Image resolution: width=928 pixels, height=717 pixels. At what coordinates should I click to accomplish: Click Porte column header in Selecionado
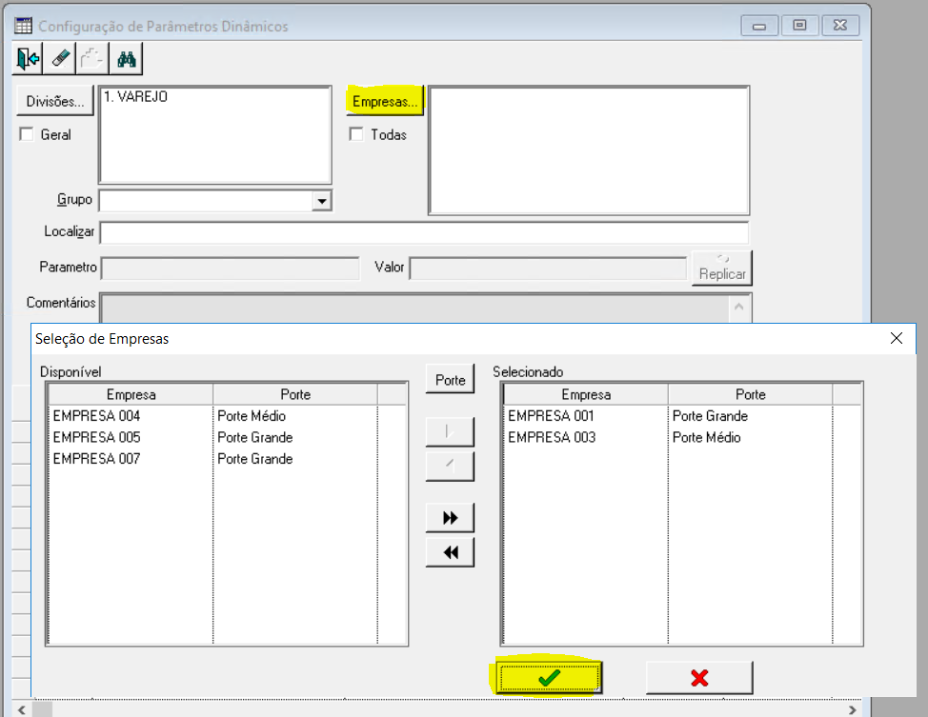click(x=751, y=394)
